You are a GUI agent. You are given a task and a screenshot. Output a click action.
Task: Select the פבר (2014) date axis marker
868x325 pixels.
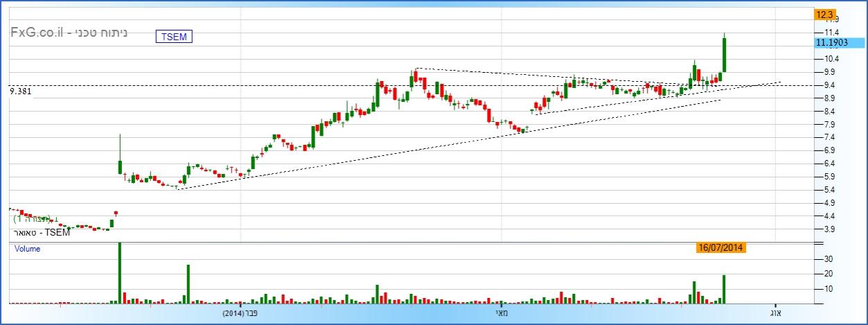(x=240, y=313)
